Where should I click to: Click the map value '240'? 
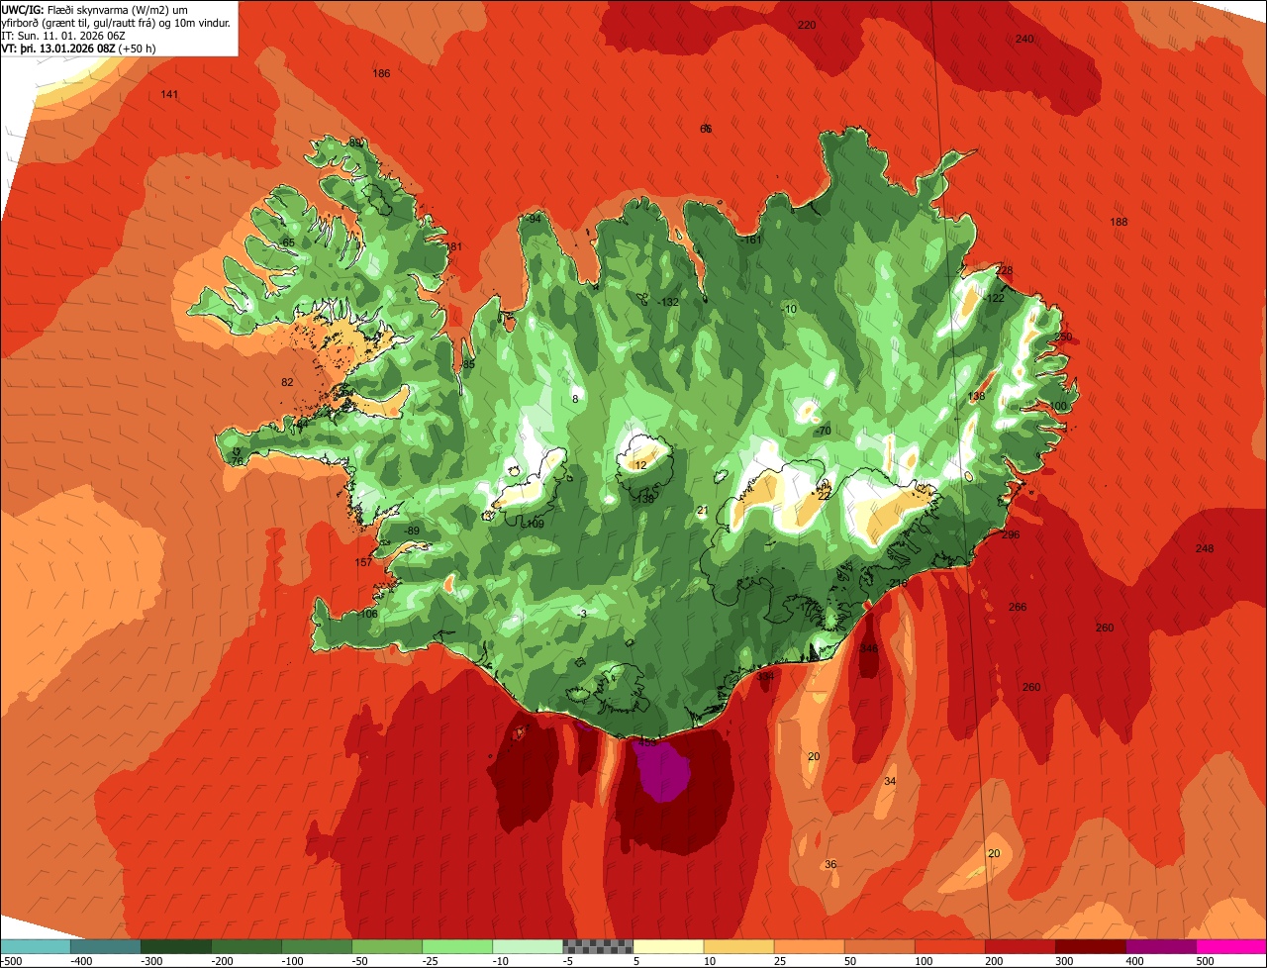point(1024,39)
